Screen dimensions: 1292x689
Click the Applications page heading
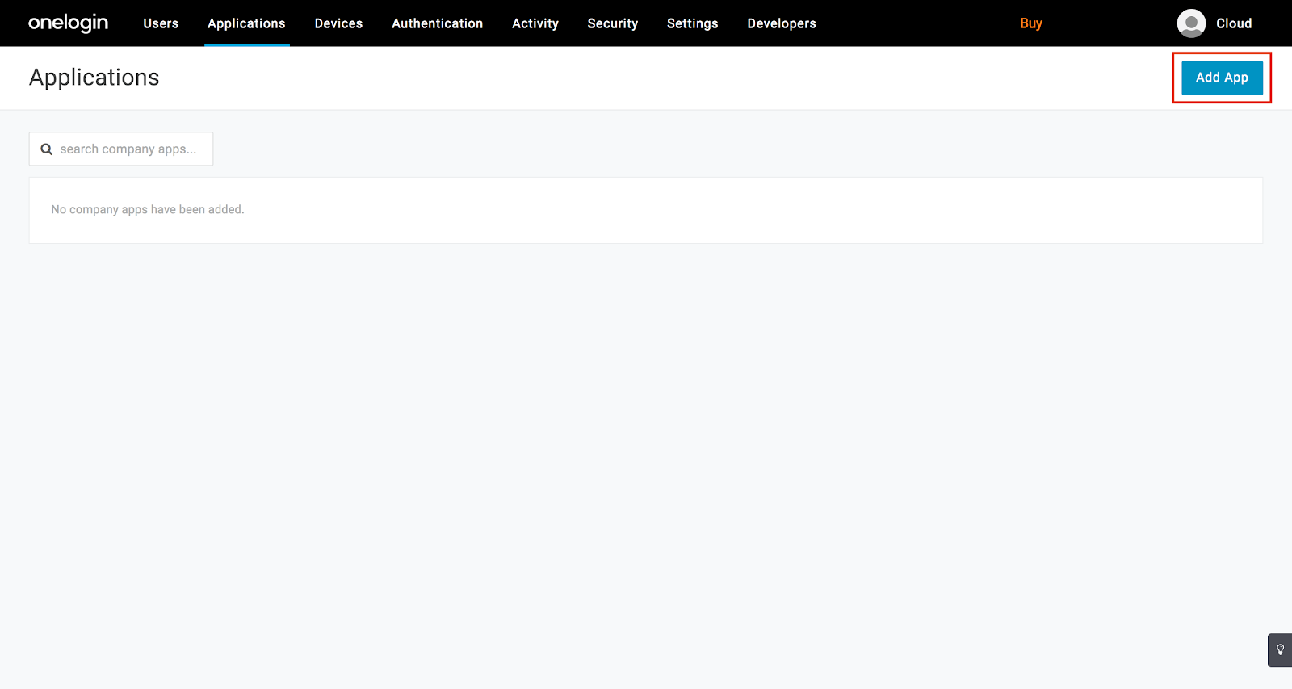[94, 78]
